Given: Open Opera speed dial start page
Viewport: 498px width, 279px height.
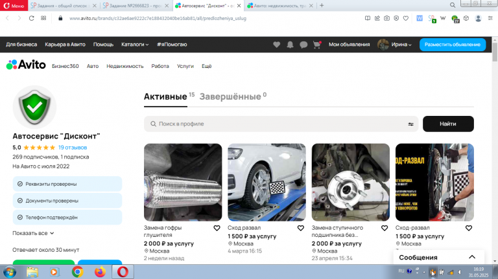Looking at the screenshot, I should click(x=43, y=18).
